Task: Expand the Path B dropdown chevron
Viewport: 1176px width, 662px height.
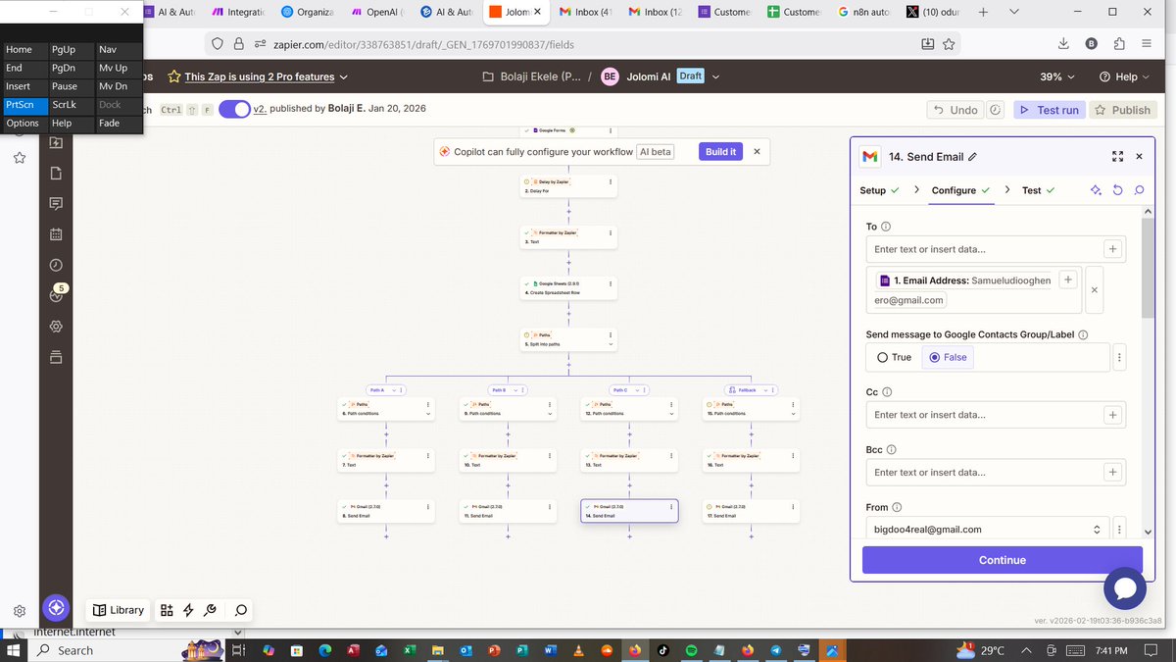Action: pos(515,390)
